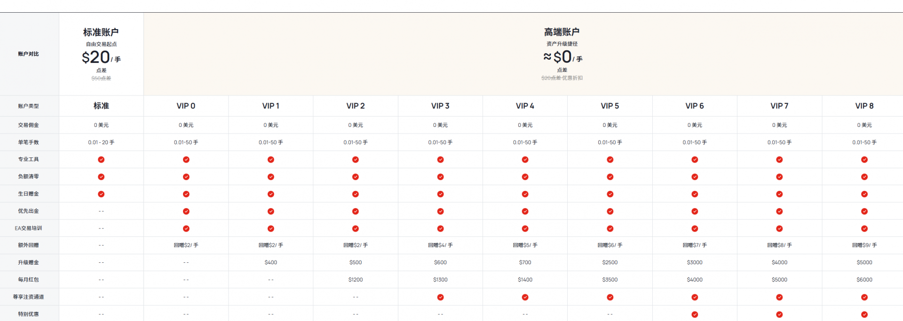Click the 高端账户 heading
903x321 pixels.
[x=562, y=32]
